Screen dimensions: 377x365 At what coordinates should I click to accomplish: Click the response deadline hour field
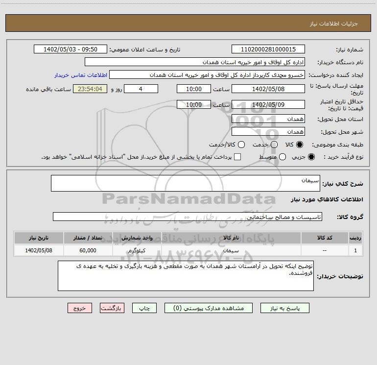[194, 89]
